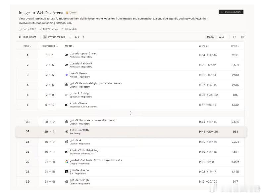263x195 pixels.
Task: Sort by Votes column header
Action: 235,46
